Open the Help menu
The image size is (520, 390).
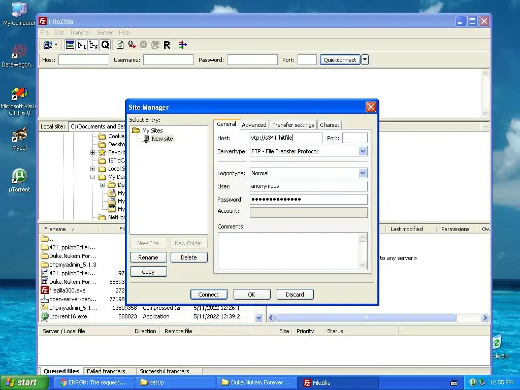tap(124, 32)
